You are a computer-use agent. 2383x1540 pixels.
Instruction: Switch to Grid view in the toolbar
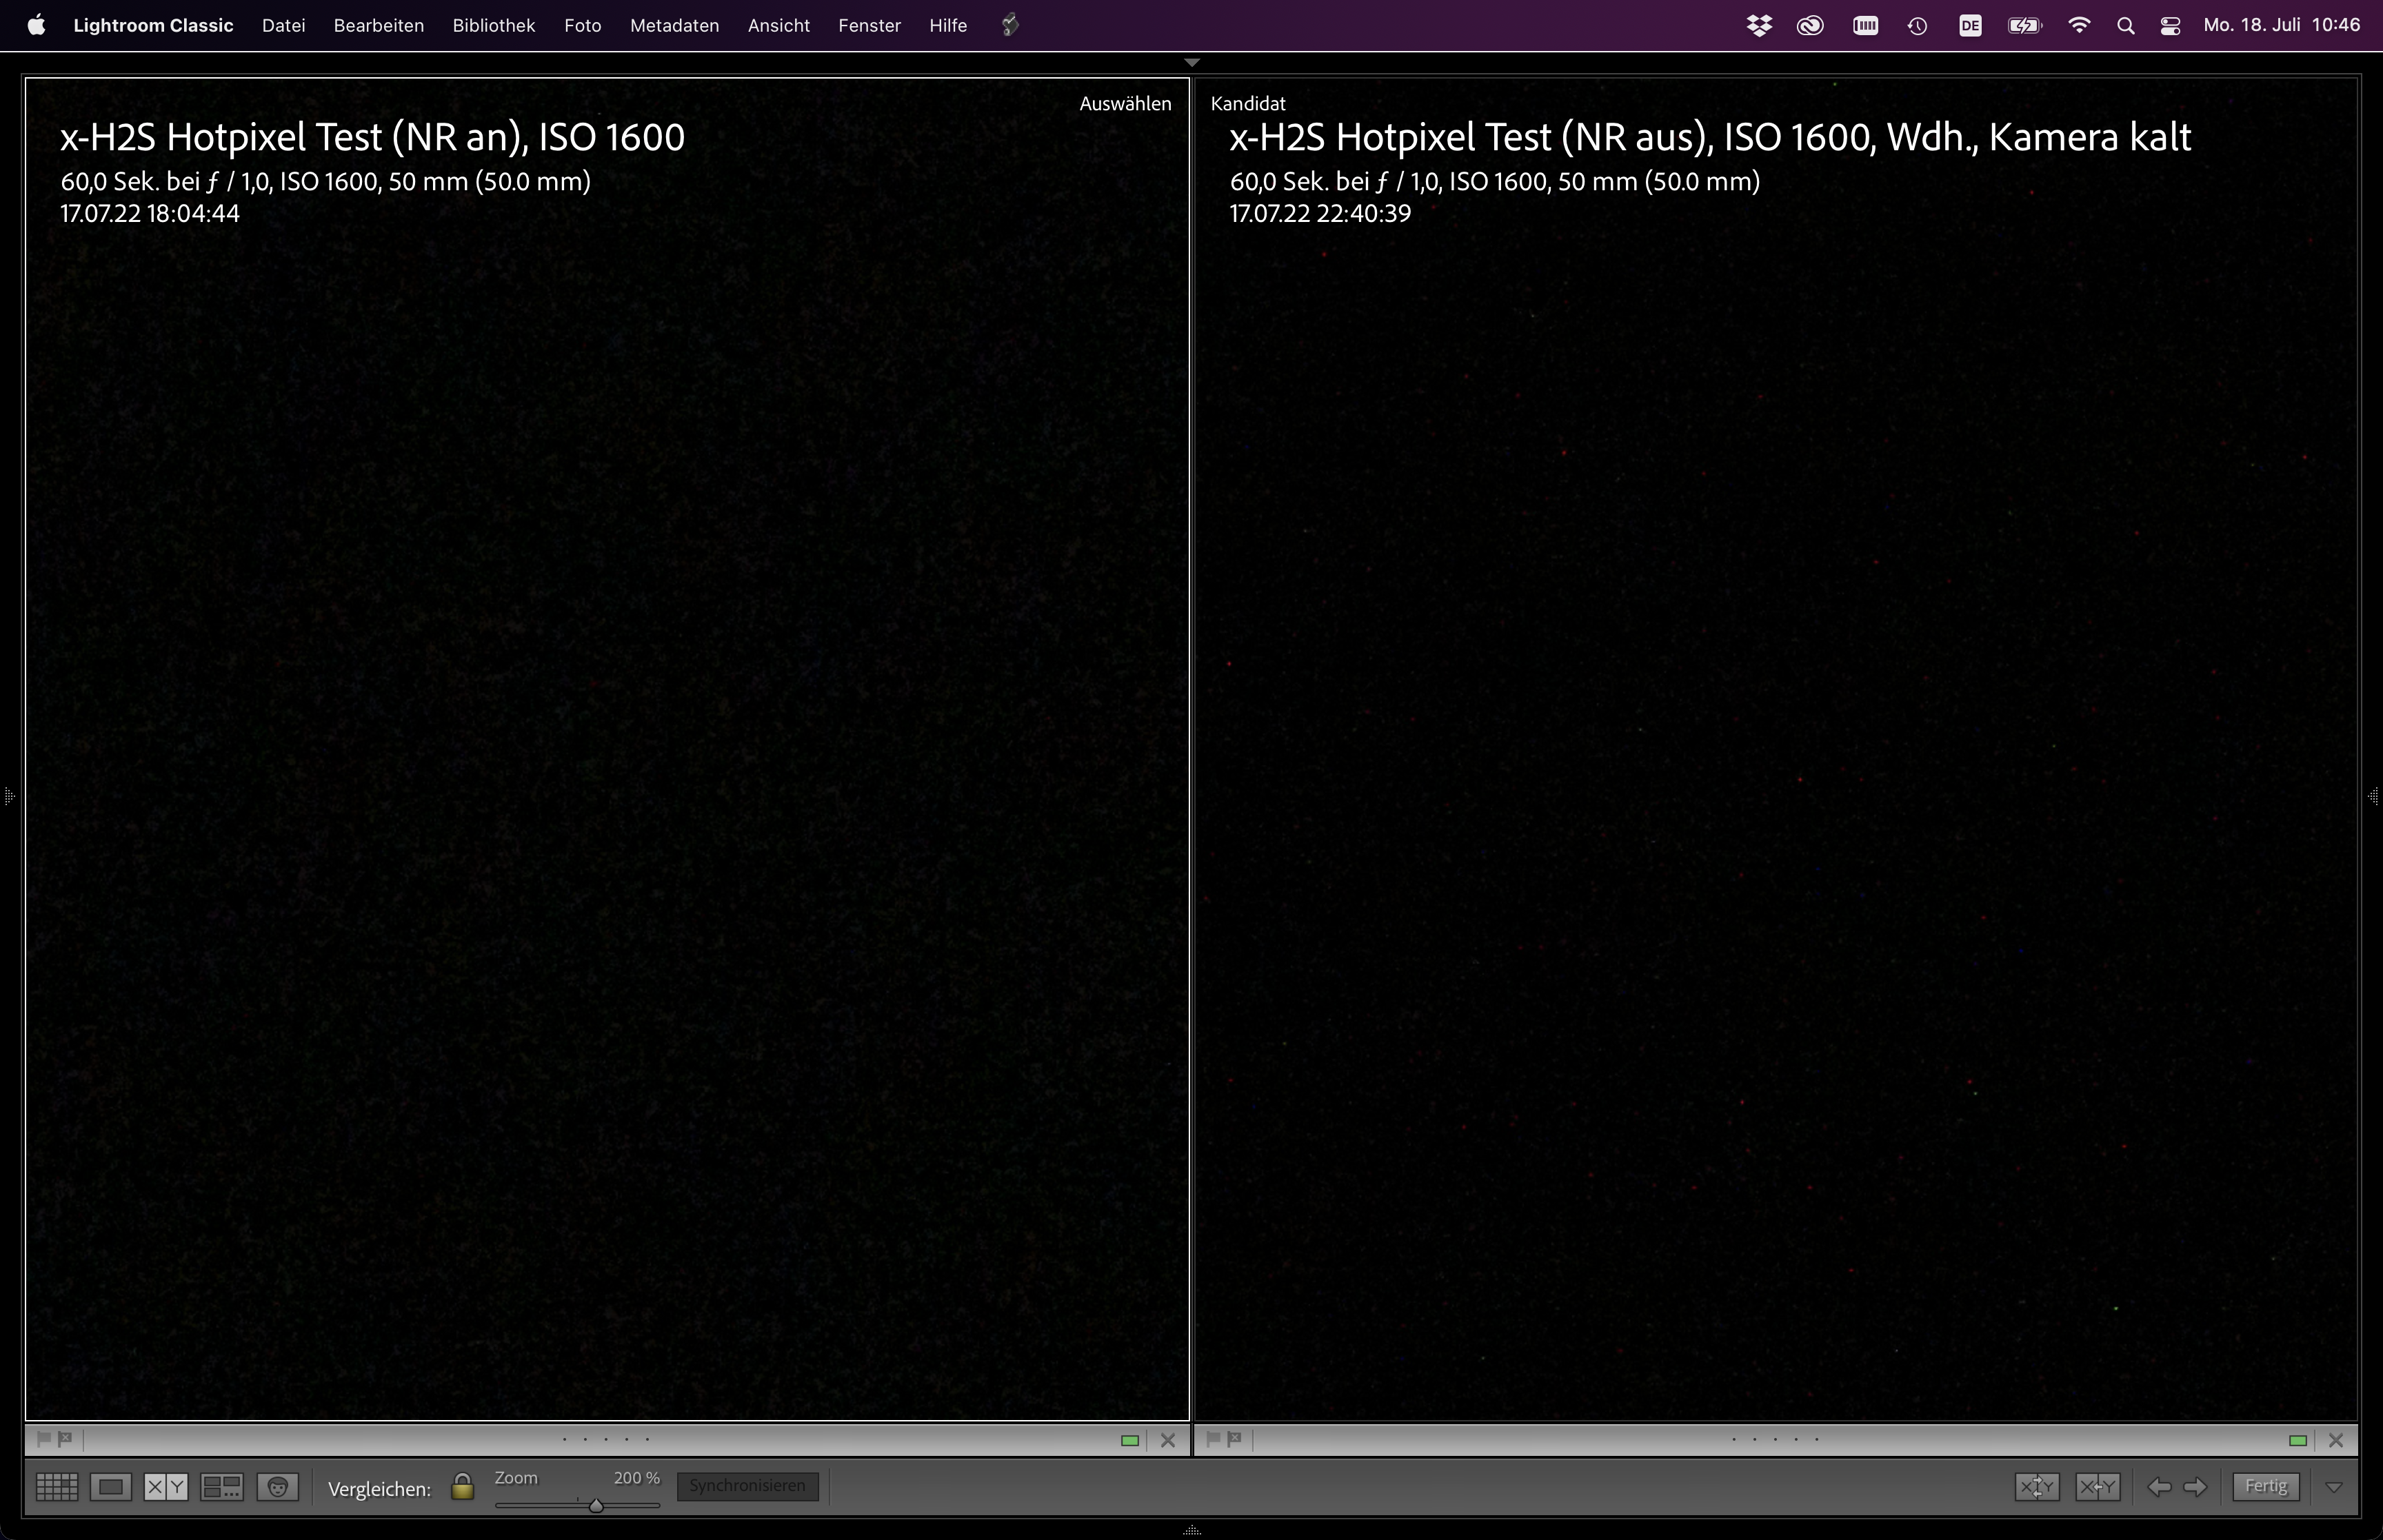point(57,1487)
